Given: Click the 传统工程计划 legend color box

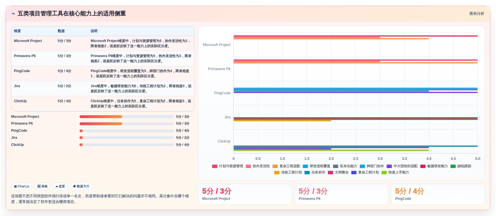Looking at the screenshot, I should click(277, 173).
